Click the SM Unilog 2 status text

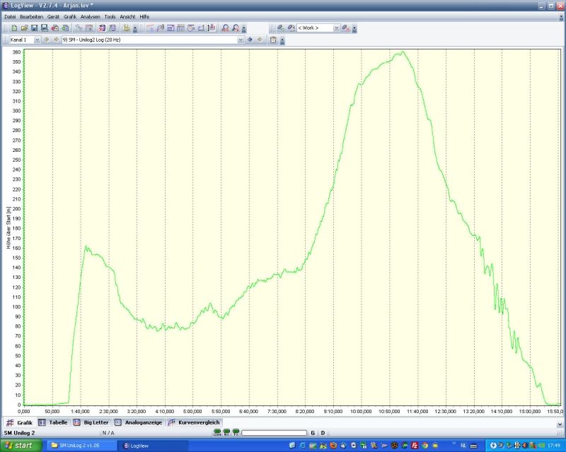click(20, 433)
